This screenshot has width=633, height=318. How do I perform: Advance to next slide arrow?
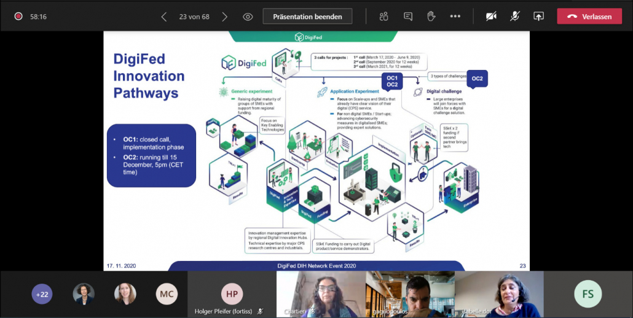pos(225,17)
